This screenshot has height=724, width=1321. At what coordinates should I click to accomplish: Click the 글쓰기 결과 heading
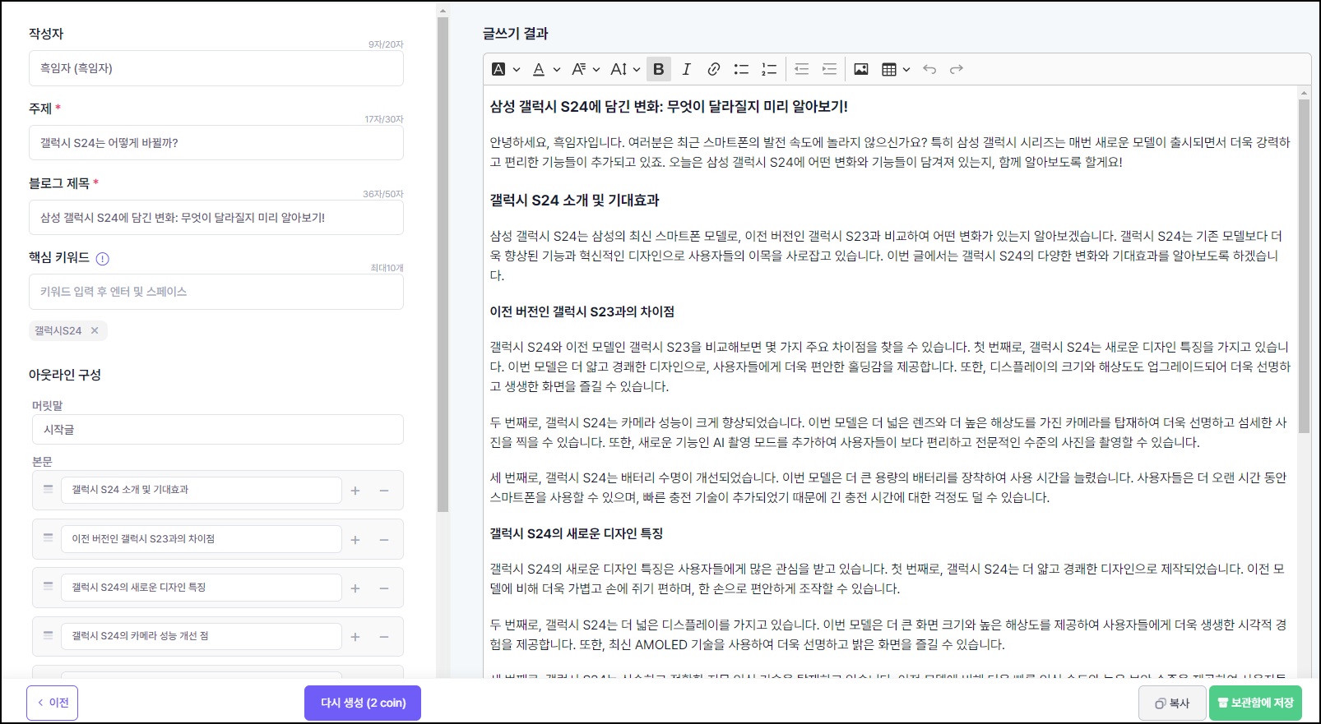coord(515,34)
